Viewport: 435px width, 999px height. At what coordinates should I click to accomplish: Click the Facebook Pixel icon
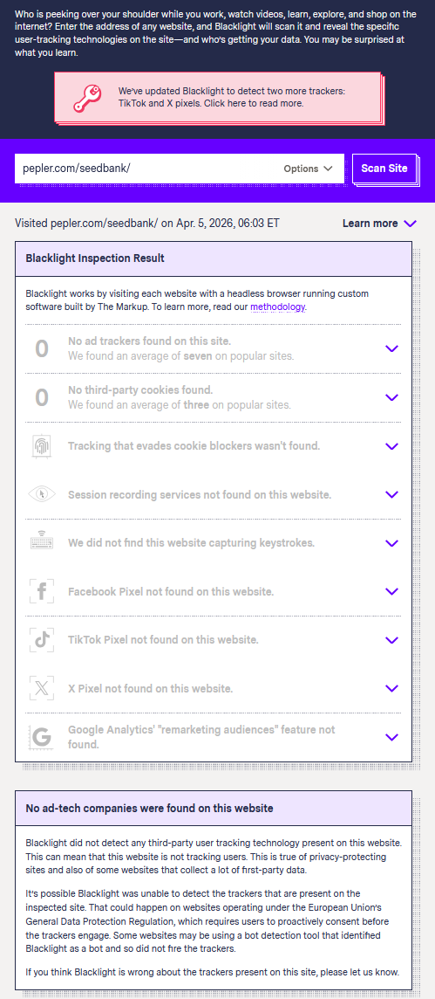[41, 591]
